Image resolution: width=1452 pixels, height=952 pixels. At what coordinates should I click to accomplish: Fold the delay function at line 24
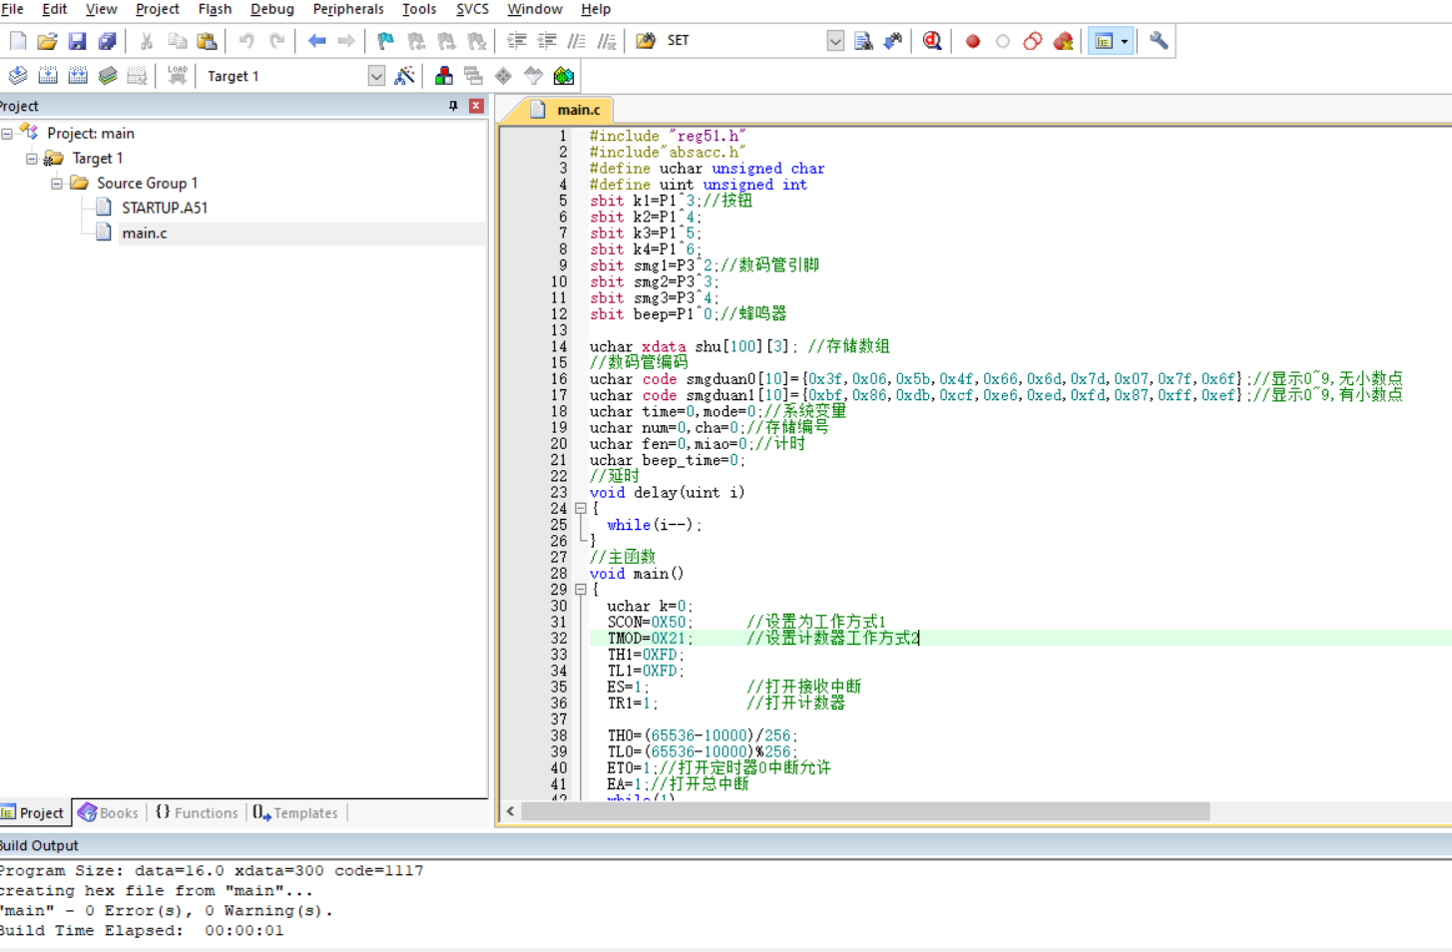(x=581, y=509)
